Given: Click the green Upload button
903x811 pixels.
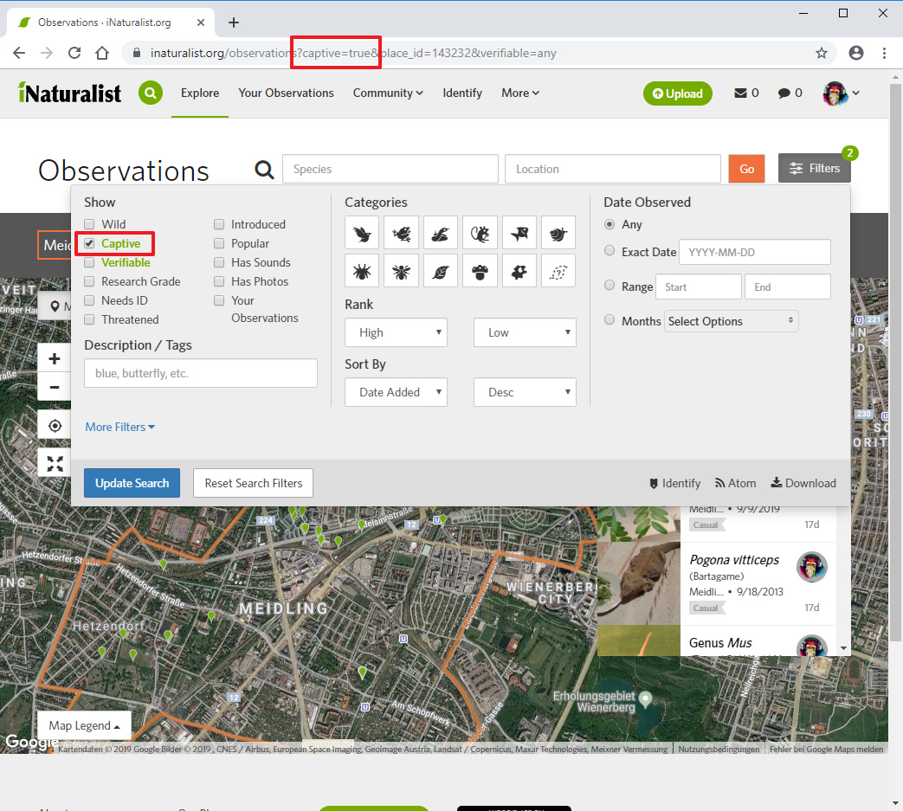Looking at the screenshot, I should tap(678, 93).
